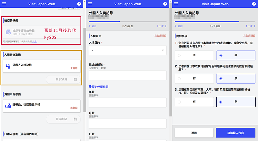This screenshot has width=258, height=141.
Task: Click the 月數 input field
Action: tap(127, 124)
